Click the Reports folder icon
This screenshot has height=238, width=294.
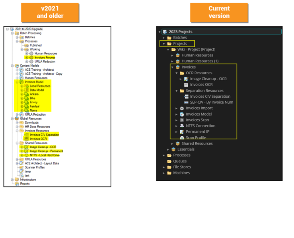point(17,184)
